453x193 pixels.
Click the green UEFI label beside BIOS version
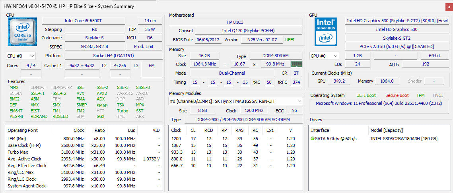tap(290, 40)
